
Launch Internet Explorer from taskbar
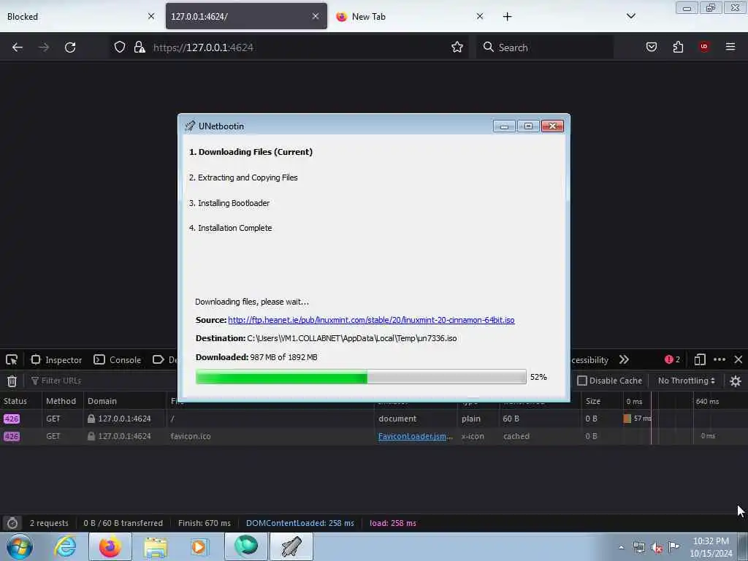65,546
